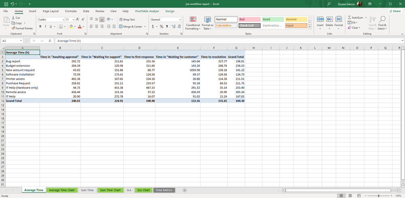
Task: Click the Orientation text angle icon
Action: click(x=109, y=19)
